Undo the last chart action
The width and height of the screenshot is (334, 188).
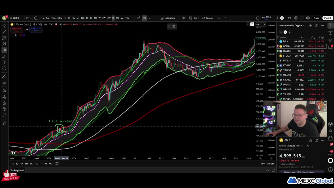tap(219, 18)
